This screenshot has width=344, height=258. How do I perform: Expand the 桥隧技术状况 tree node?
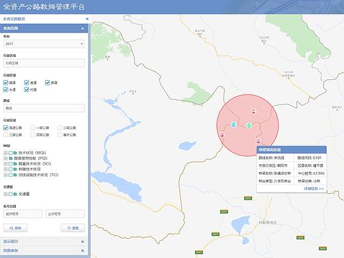point(5,169)
